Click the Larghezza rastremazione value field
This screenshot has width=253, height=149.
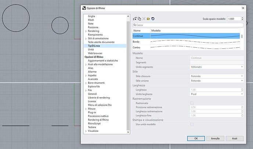(216, 111)
